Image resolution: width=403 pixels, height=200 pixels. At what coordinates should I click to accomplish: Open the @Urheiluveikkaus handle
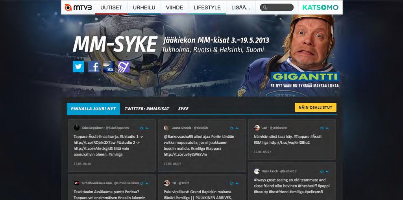coord(127,183)
